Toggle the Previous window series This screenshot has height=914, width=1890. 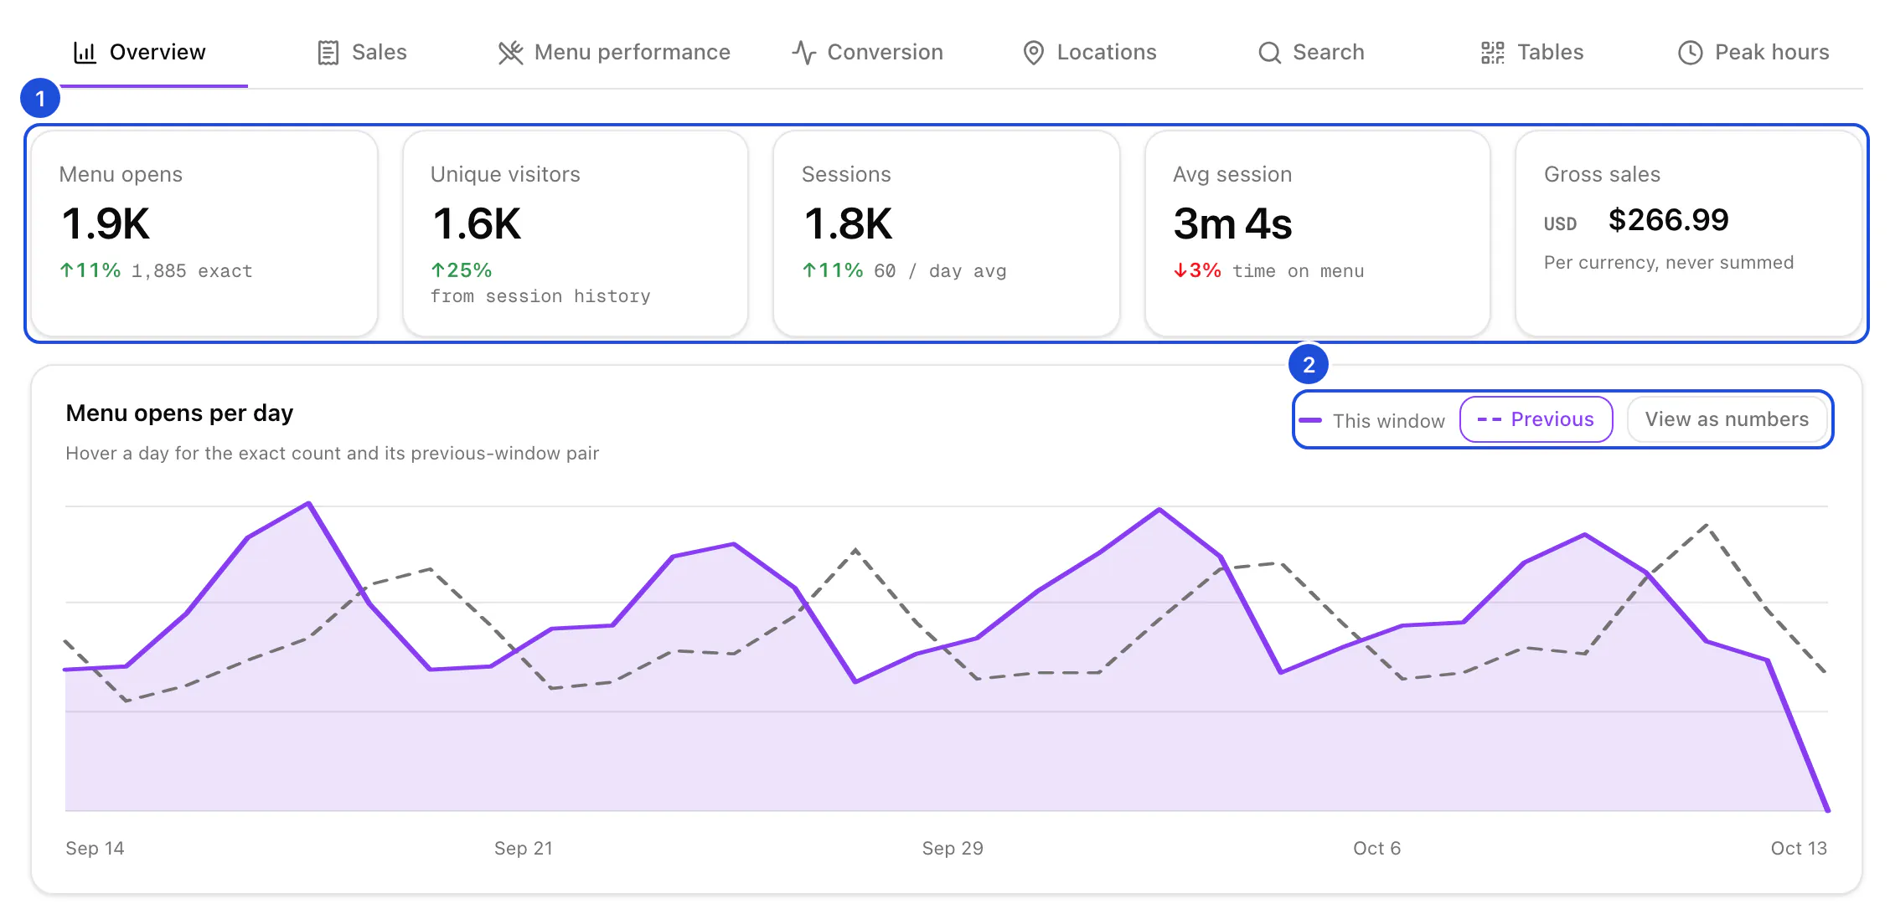[1536, 419]
